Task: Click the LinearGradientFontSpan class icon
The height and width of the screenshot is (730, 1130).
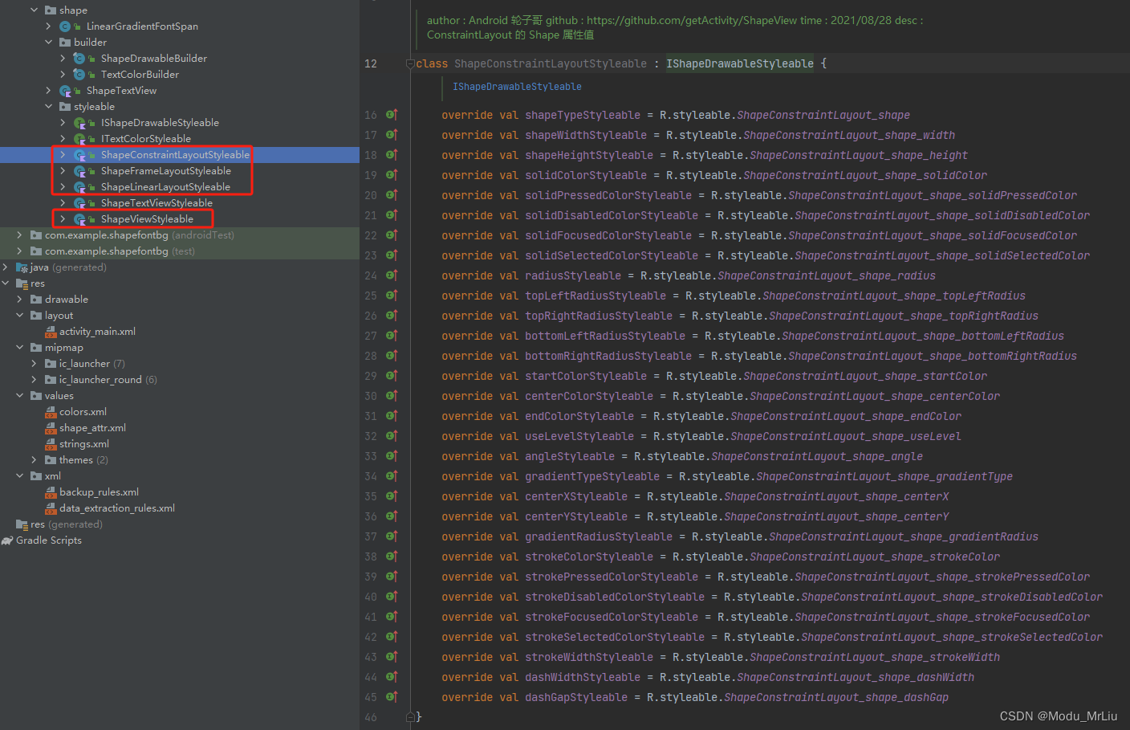Action: click(65, 27)
